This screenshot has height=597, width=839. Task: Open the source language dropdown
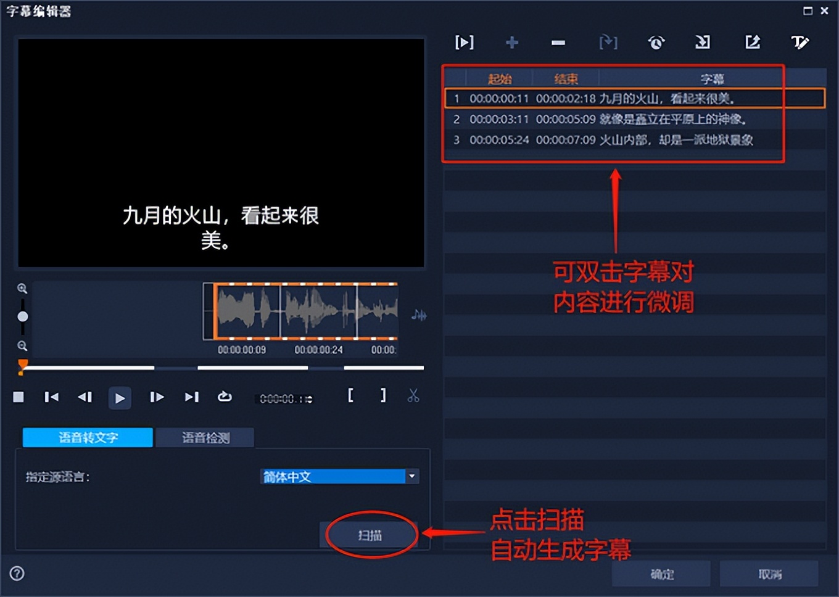(411, 476)
